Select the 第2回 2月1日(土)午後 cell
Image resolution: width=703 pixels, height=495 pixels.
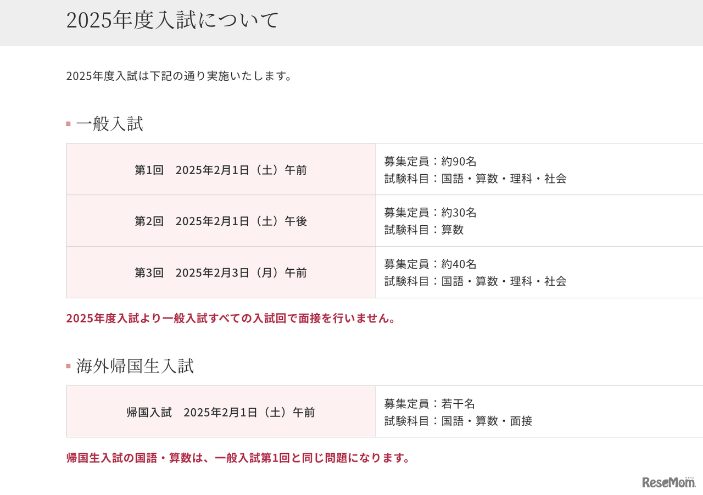click(x=221, y=221)
